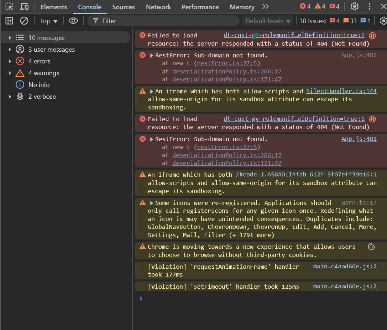Switch to the Elements tab

click(x=54, y=7)
